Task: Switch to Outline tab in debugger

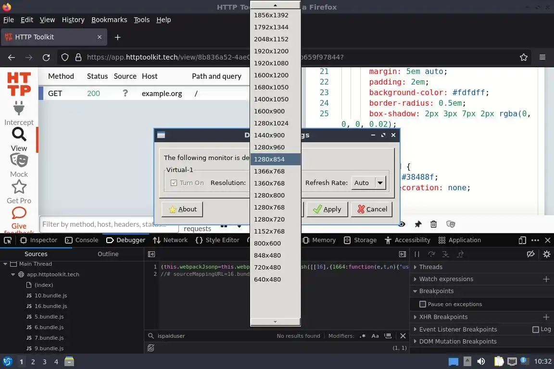Action: tap(108, 254)
